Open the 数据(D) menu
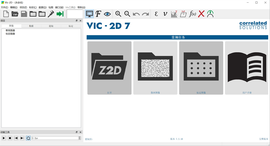This screenshot has height=146, width=270. (43, 7)
